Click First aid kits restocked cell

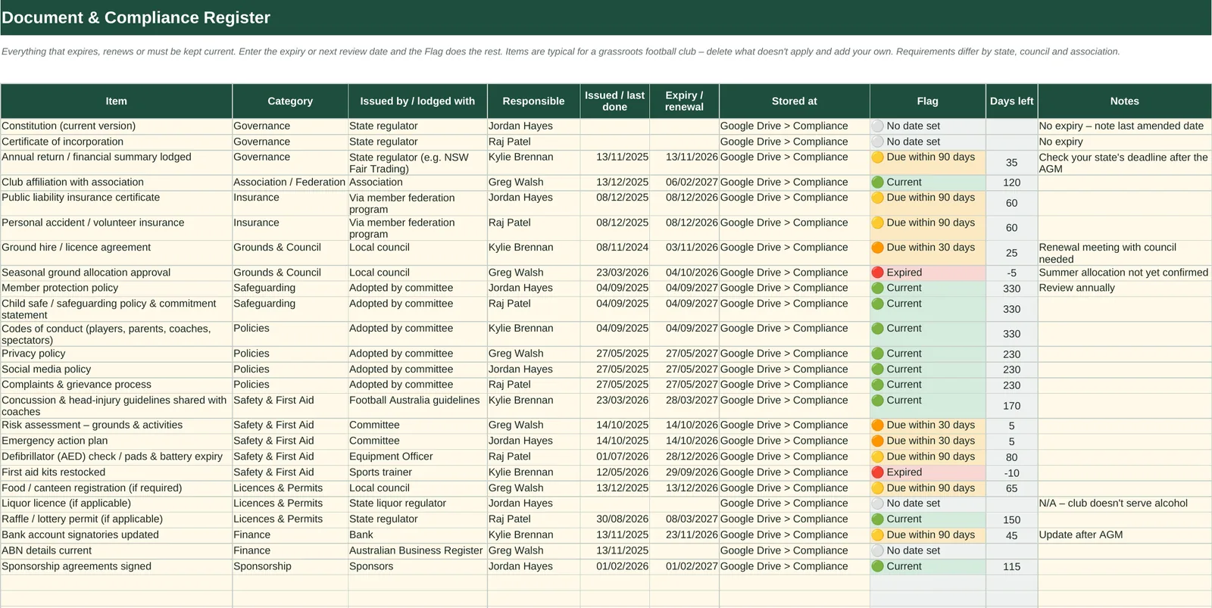[x=116, y=472]
